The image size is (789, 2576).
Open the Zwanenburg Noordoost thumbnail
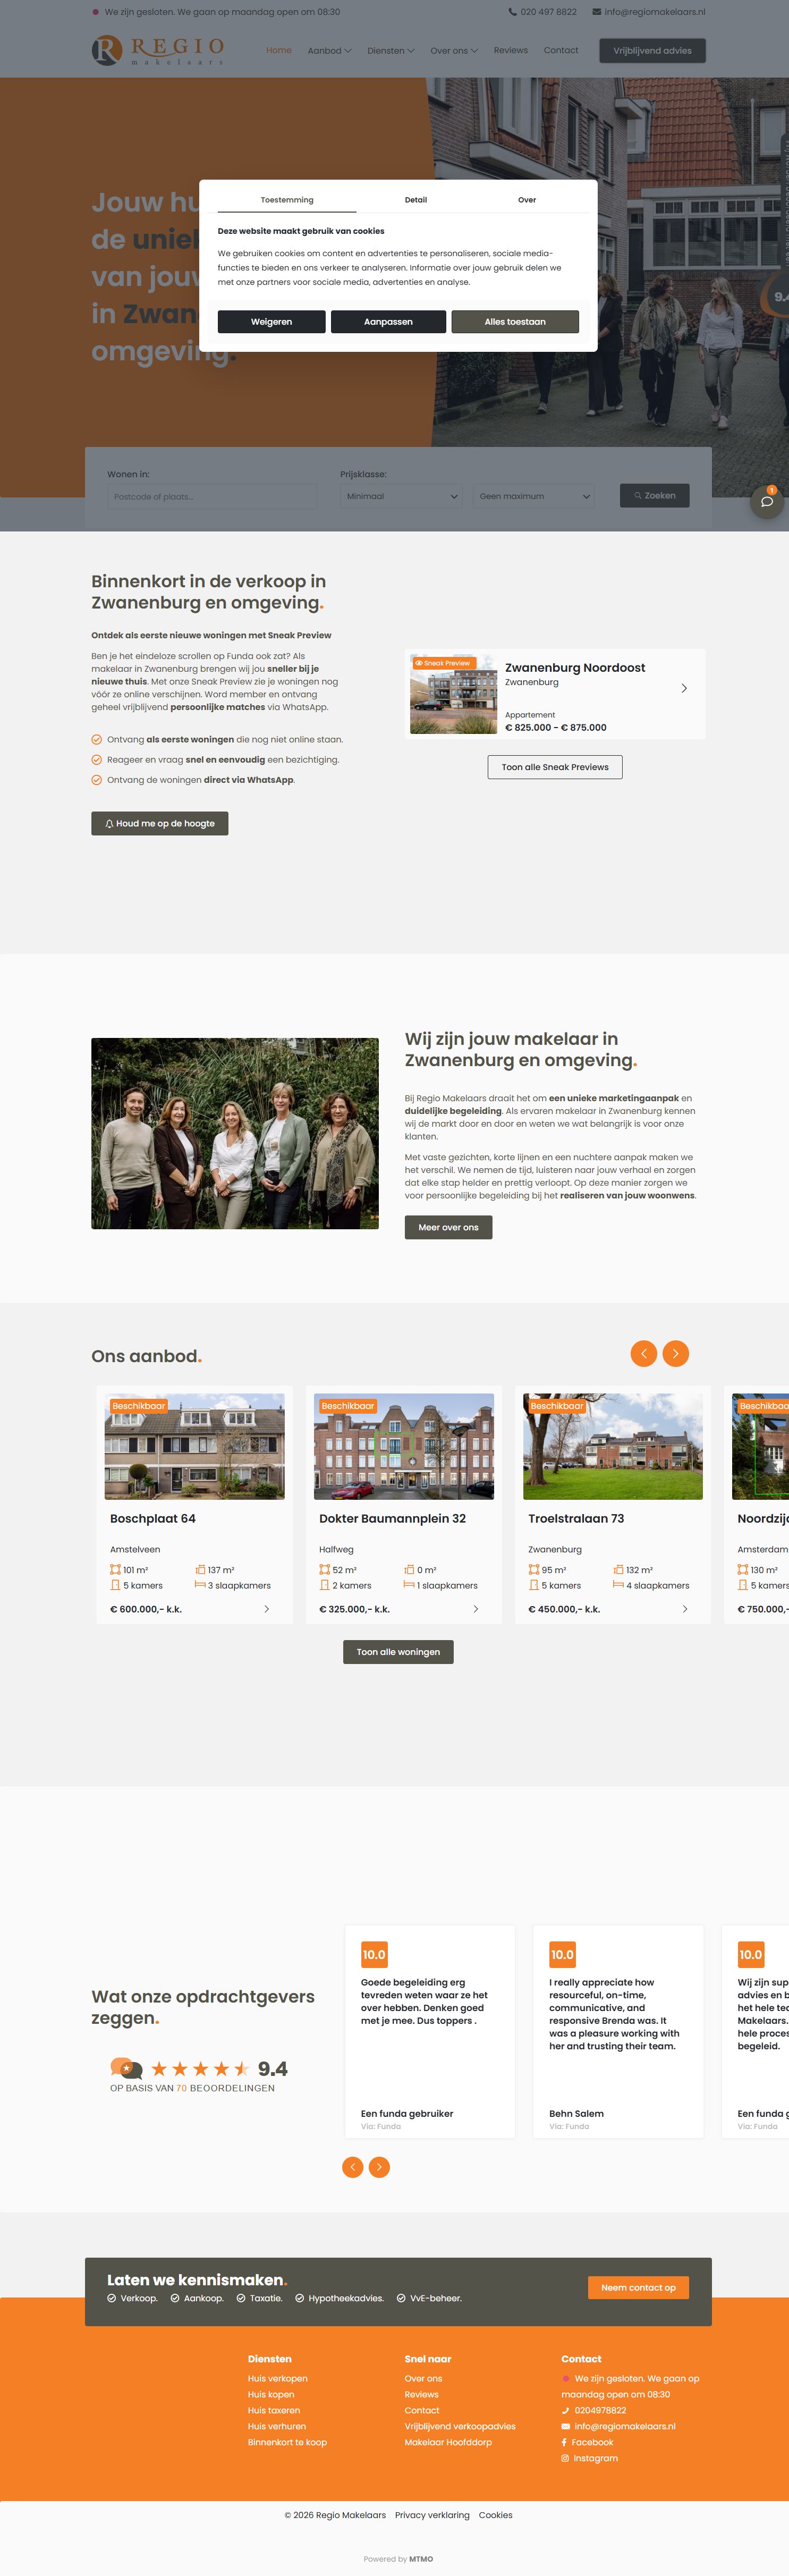(x=454, y=694)
